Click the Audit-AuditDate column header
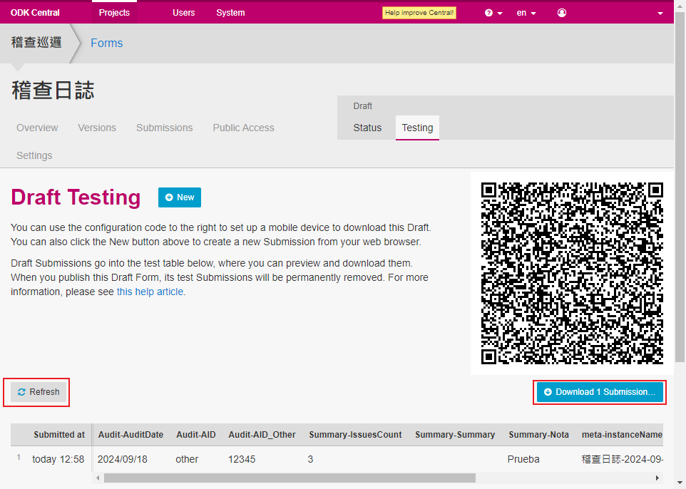 (x=130, y=435)
